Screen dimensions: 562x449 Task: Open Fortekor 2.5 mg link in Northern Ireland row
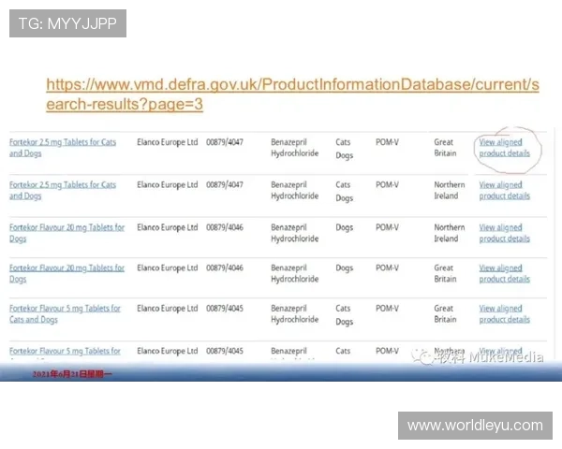(63, 191)
